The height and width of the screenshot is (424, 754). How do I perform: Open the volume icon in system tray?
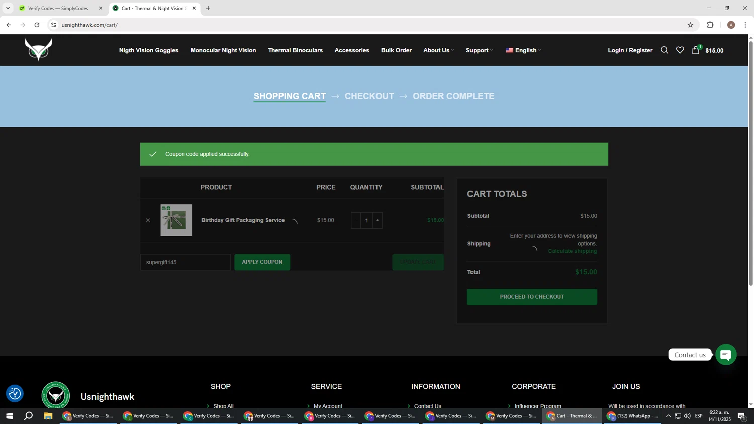(687, 416)
